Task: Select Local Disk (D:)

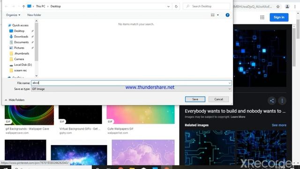Action: pyautogui.click(x=23, y=65)
